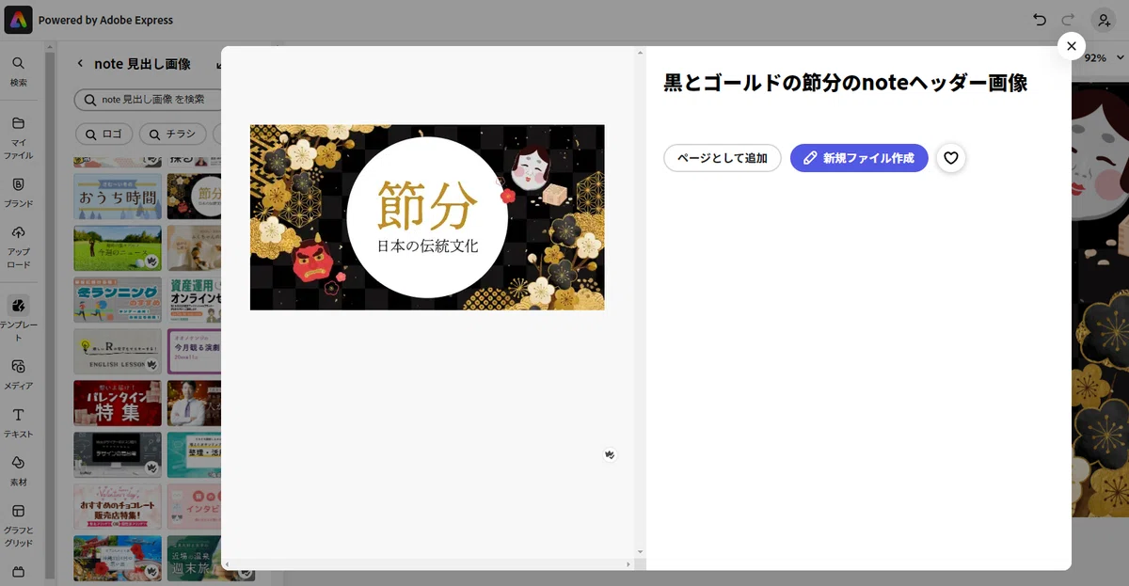Viewport: 1129px width, 586px height.
Task: Open マイファイル in the sidebar
Action: (19, 137)
